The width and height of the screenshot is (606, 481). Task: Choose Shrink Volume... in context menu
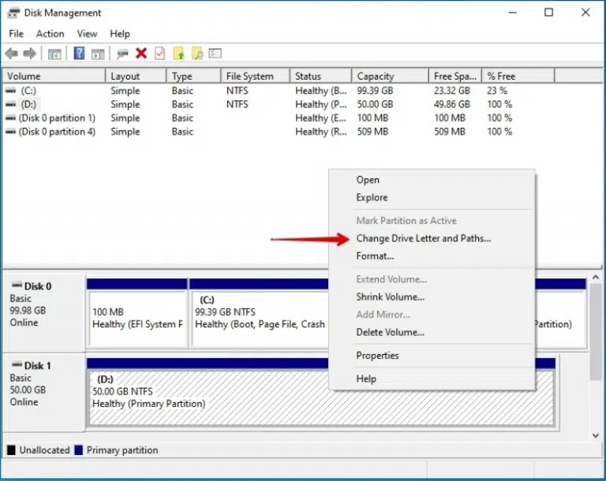(x=390, y=297)
